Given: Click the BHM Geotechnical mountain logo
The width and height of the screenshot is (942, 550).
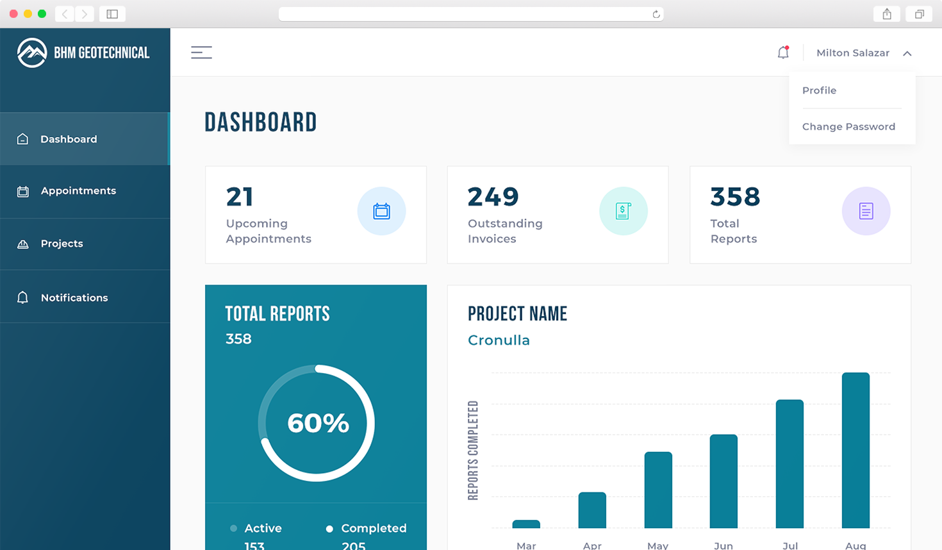Looking at the screenshot, I should pyautogui.click(x=32, y=53).
